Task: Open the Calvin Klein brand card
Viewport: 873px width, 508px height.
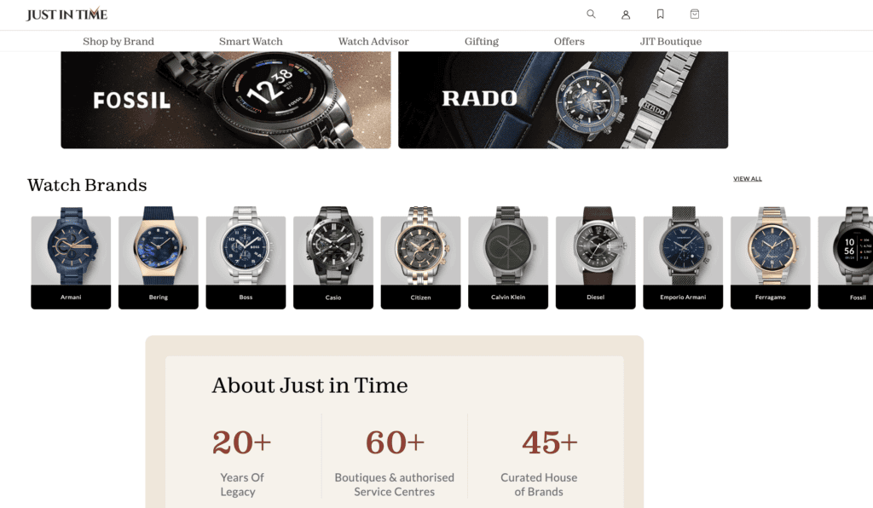Action: [x=508, y=257]
